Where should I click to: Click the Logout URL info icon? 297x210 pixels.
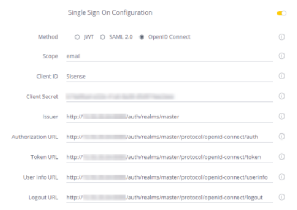pos(281,197)
